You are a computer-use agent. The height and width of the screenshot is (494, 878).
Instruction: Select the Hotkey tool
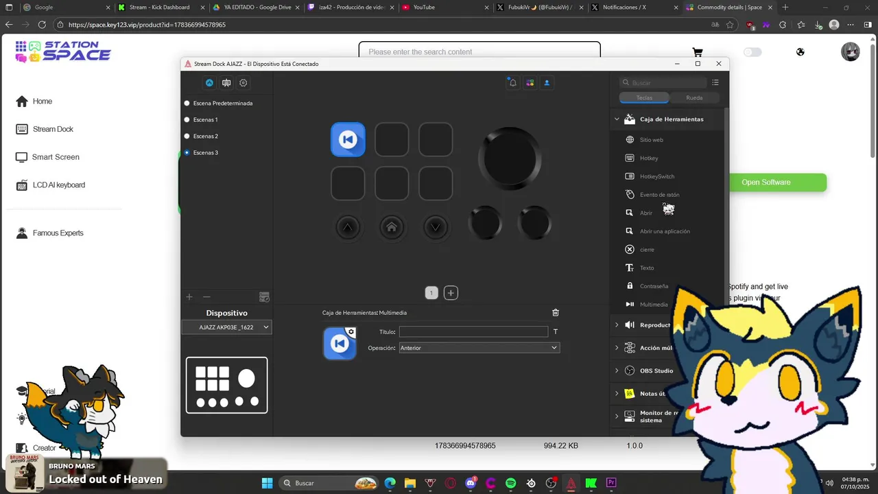648,158
